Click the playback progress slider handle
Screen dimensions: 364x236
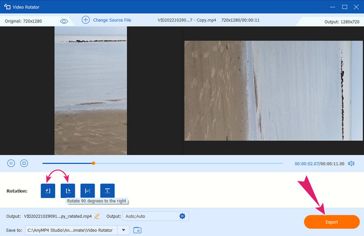(x=93, y=163)
